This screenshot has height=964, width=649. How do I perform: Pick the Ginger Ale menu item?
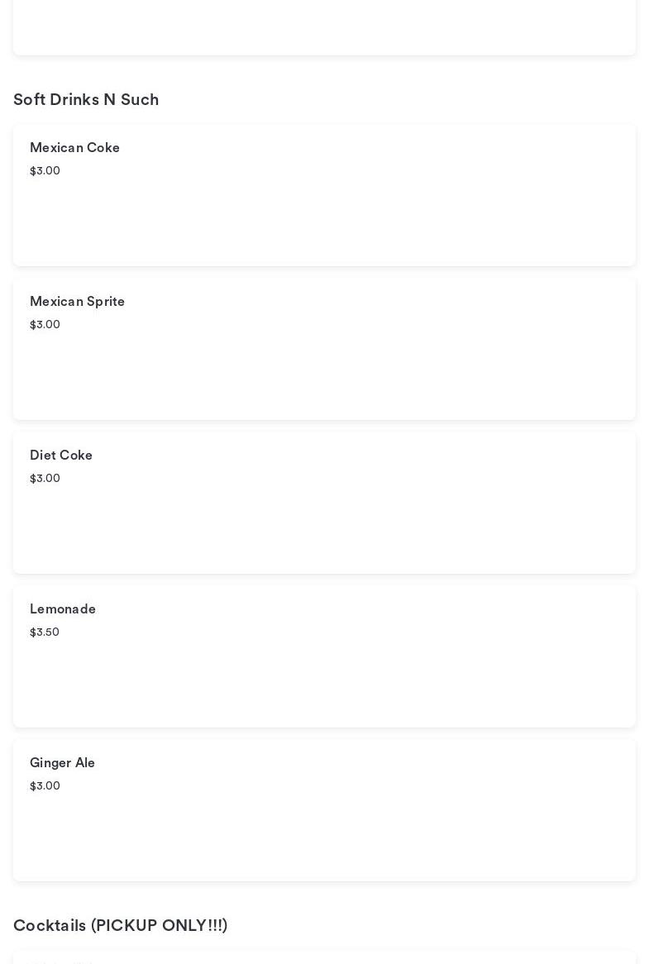[62, 763]
